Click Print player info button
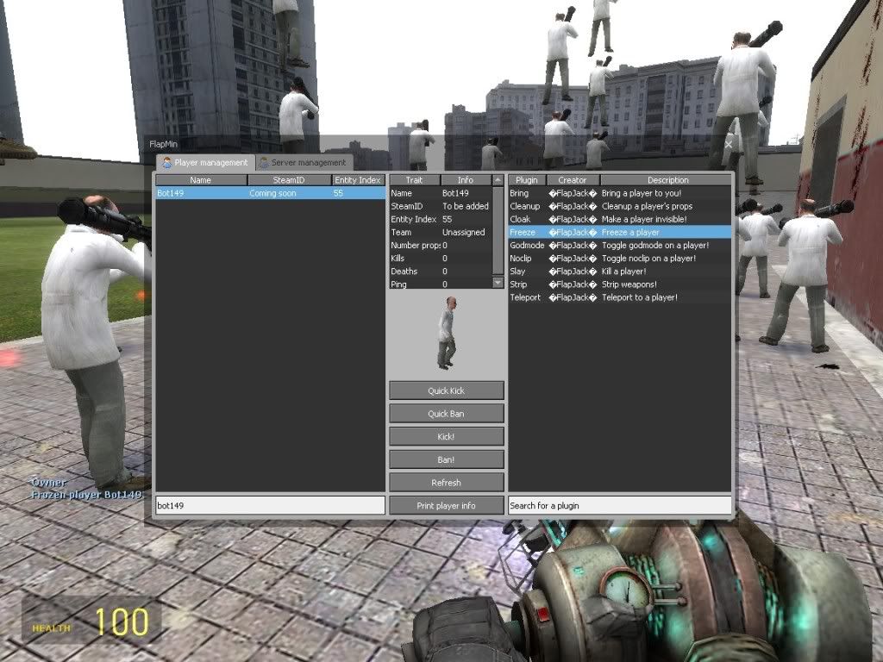The height and width of the screenshot is (662, 883). 447,505
